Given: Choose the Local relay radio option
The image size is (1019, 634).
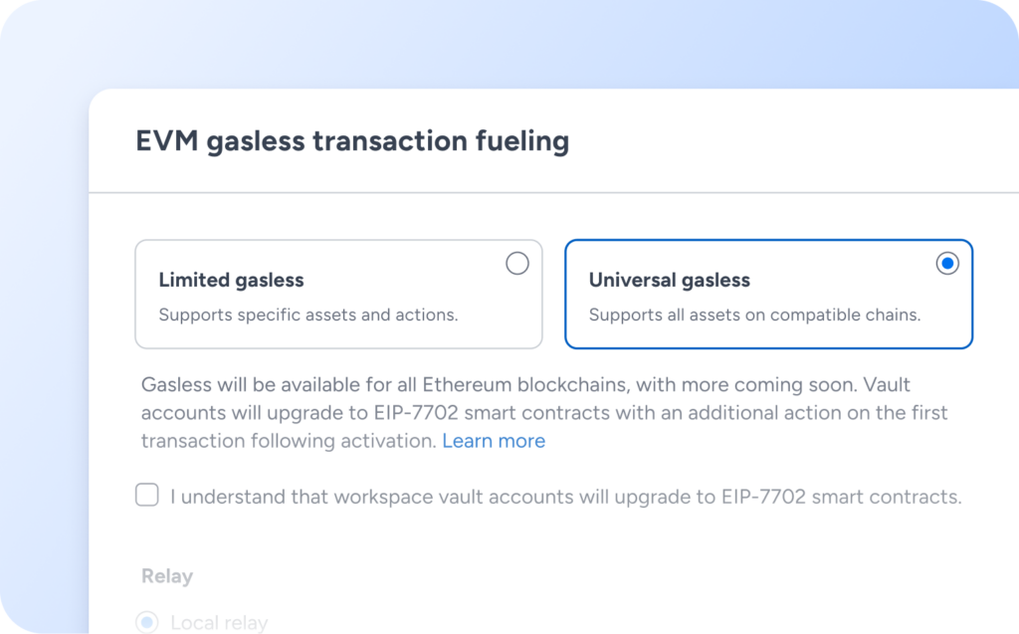Looking at the screenshot, I should tap(147, 623).
